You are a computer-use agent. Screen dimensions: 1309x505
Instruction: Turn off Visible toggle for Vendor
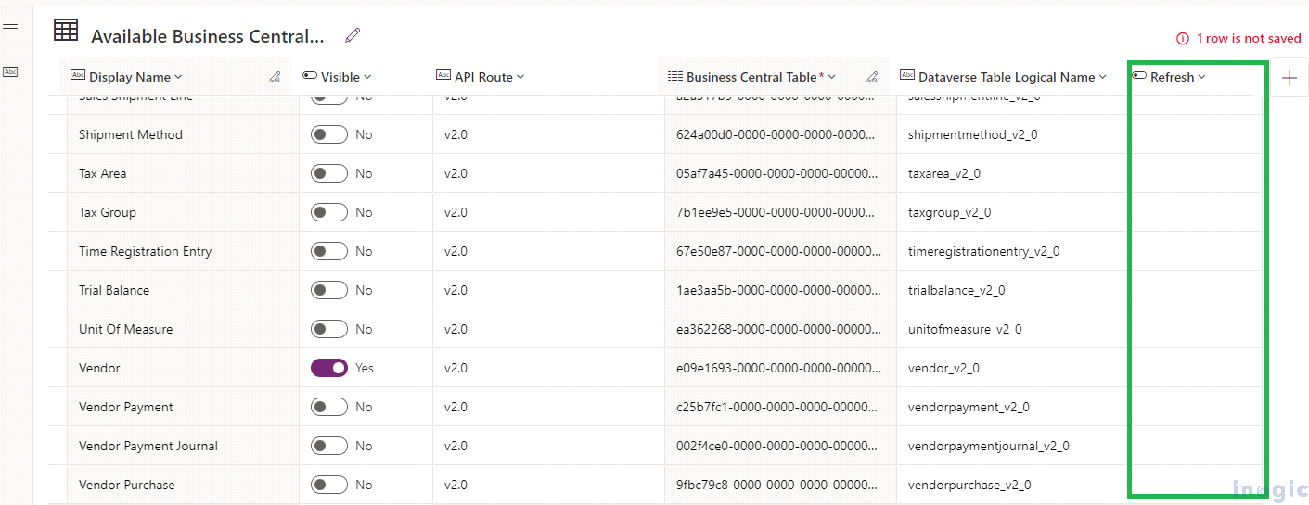(329, 368)
